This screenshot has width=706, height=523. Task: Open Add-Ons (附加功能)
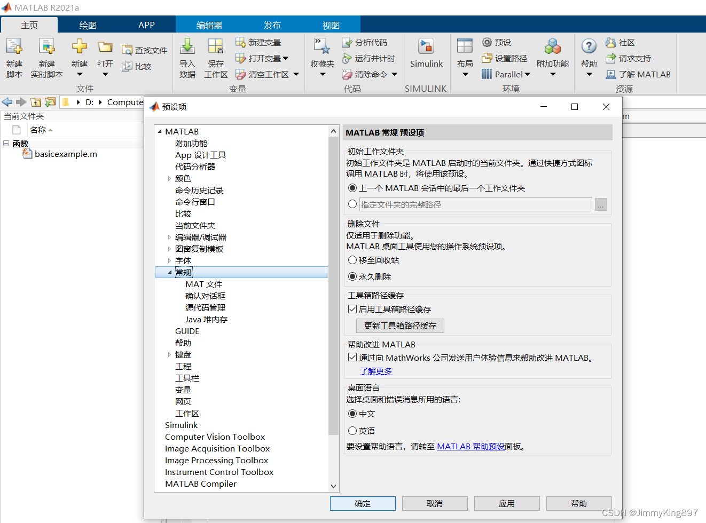point(553,56)
